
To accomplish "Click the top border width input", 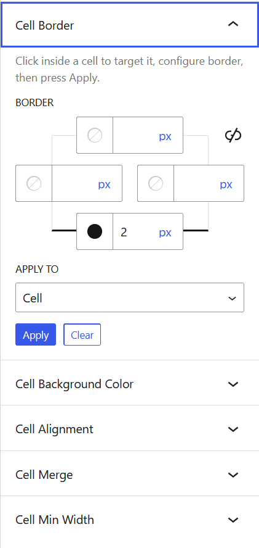I will 134,135.
